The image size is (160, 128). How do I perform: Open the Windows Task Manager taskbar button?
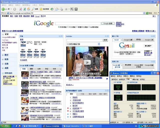point(52,126)
